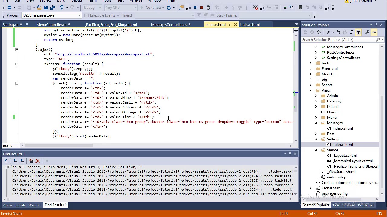Open the Watch 1 tab
The image size is (387, 217).
35,205
